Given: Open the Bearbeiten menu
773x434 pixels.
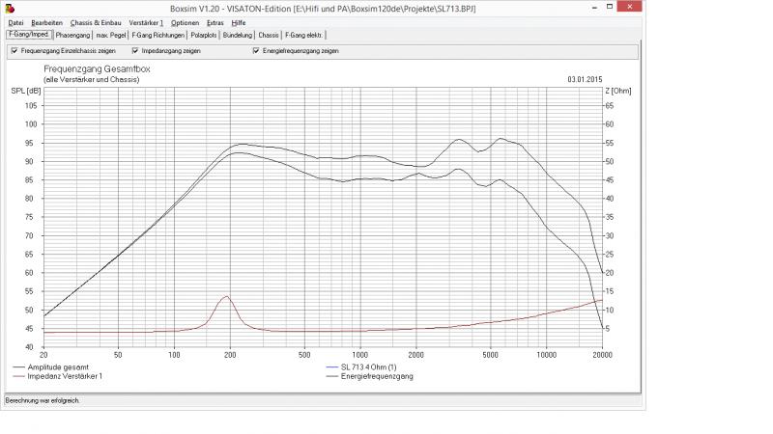Looking at the screenshot, I should [46, 22].
